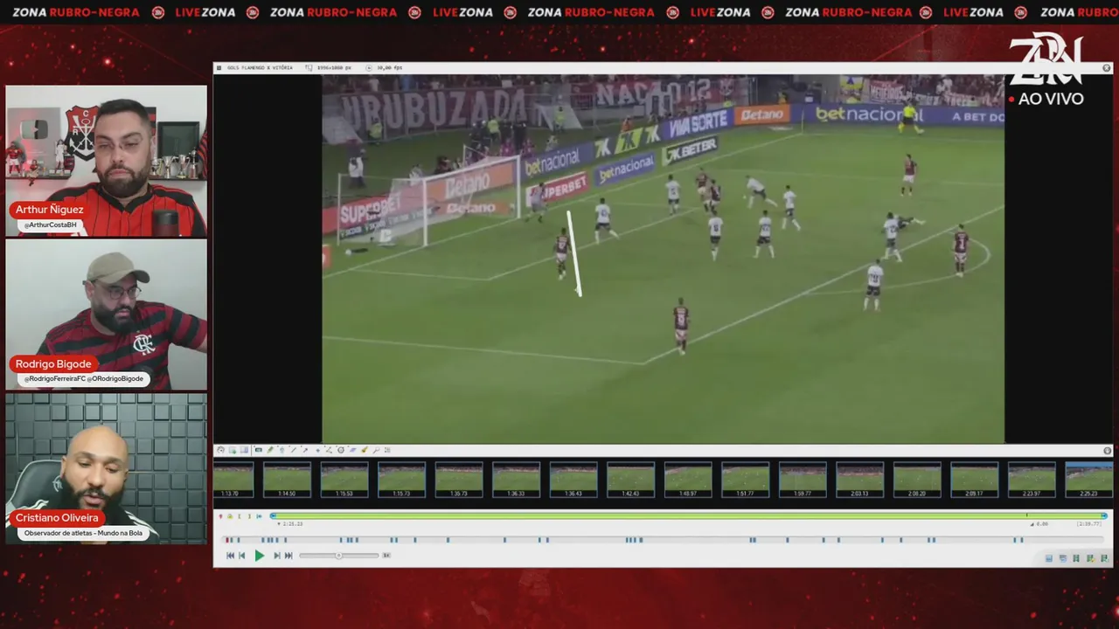
Task: Click the first icon at the playback bar's right end
Action: point(1049,558)
